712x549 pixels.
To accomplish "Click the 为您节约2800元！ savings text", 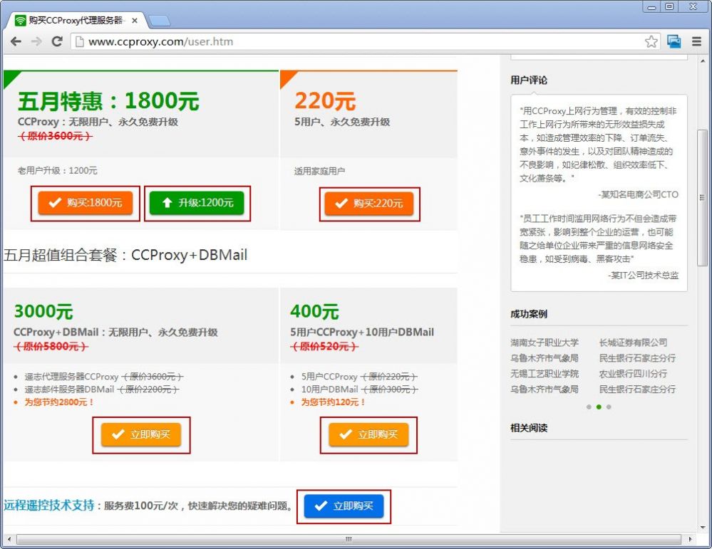I will coord(59,402).
